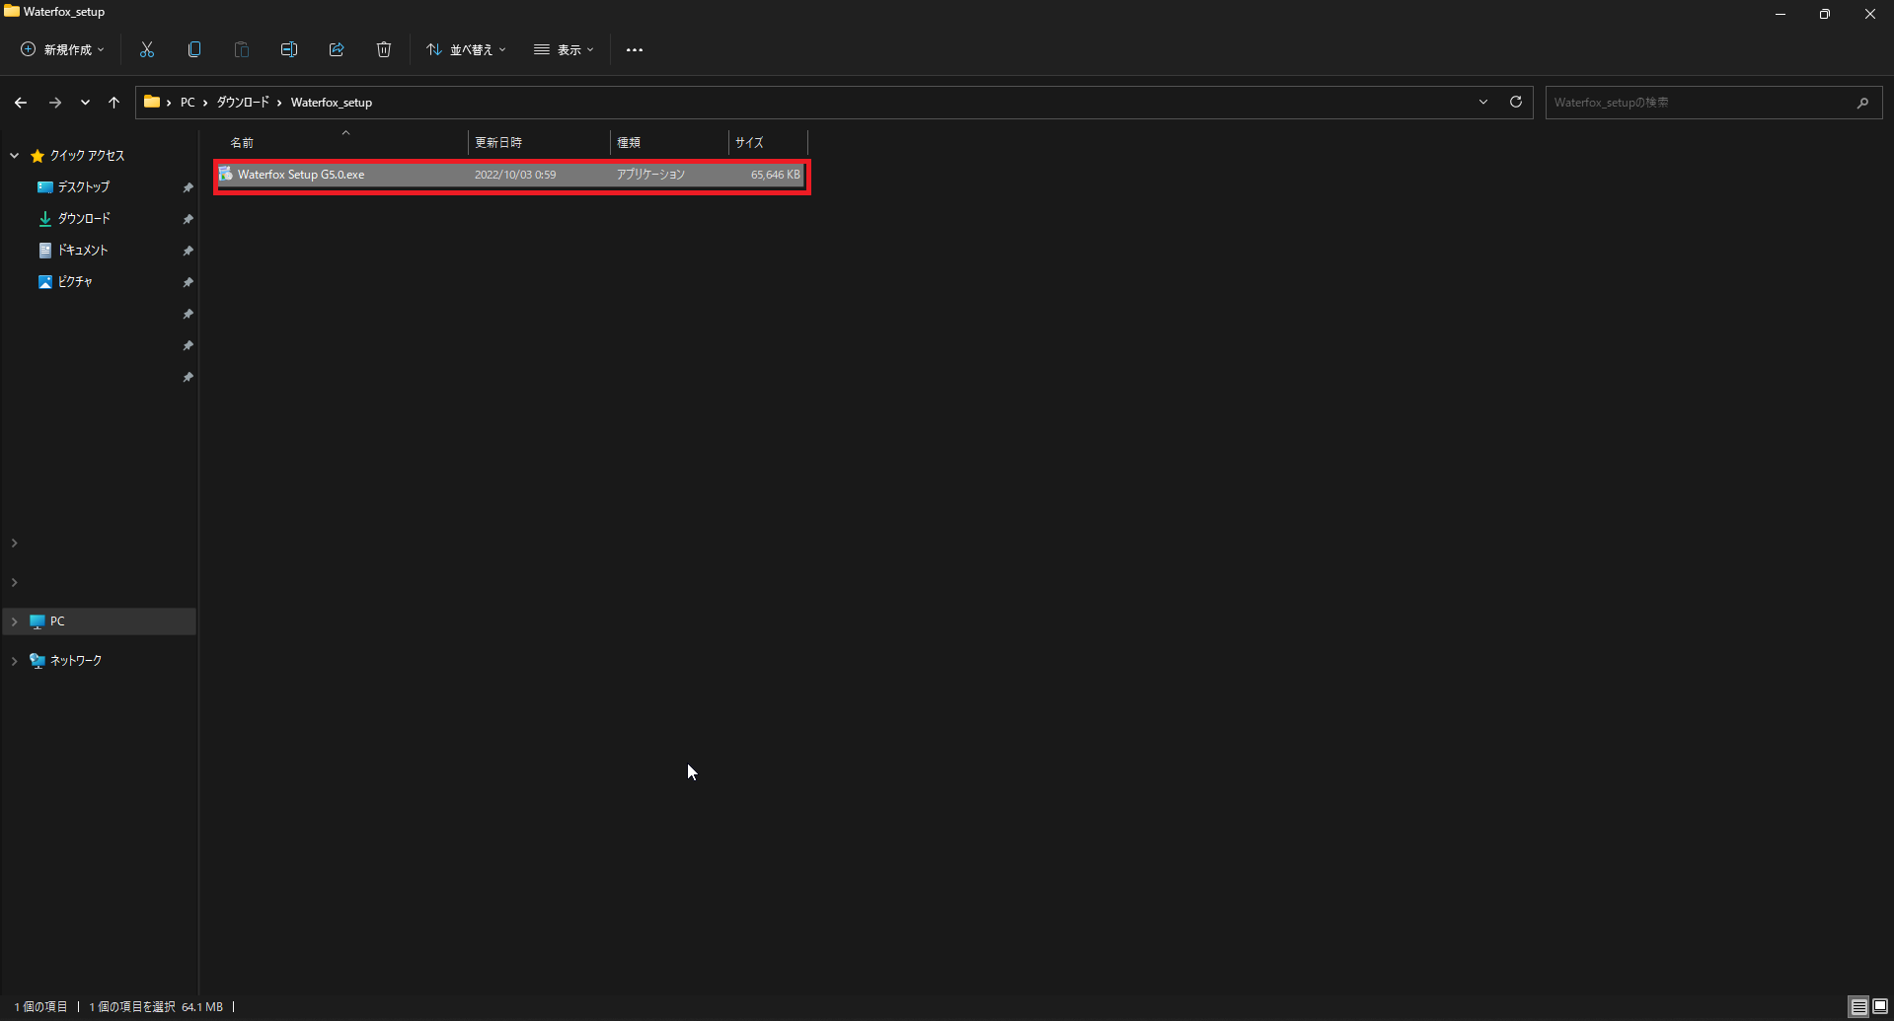The image size is (1894, 1021).
Task: Close the Waterfox_setup window
Action: coord(1870,14)
